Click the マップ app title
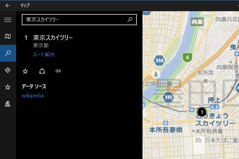 [25, 6]
